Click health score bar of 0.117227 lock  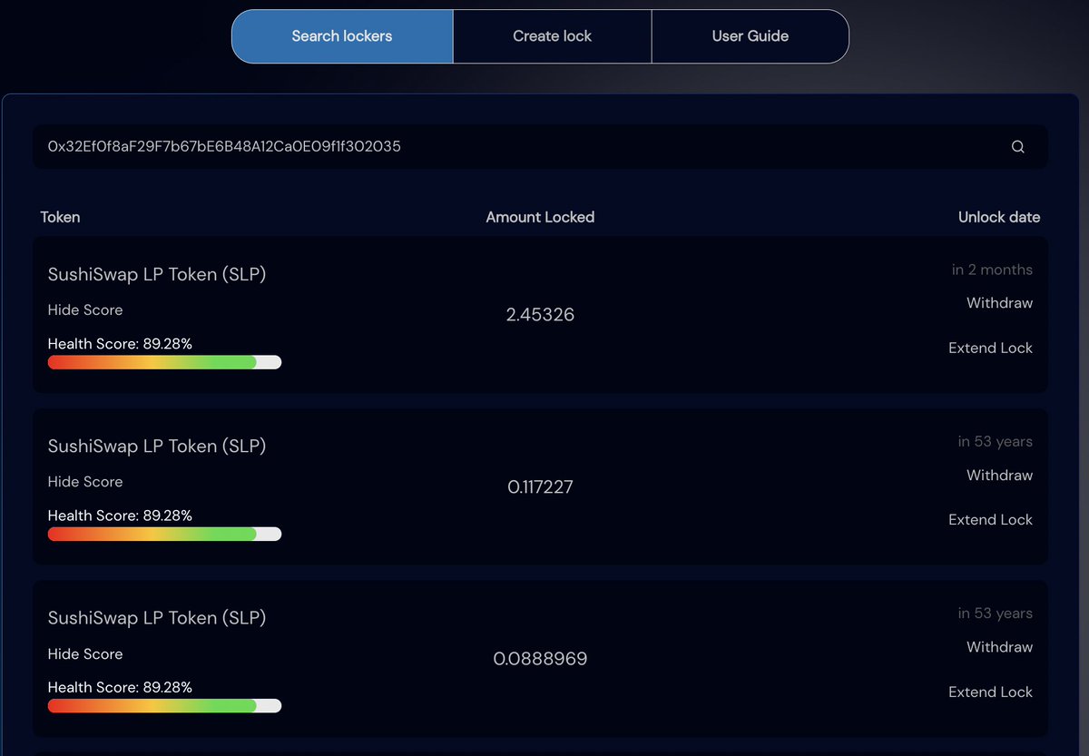click(164, 534)
